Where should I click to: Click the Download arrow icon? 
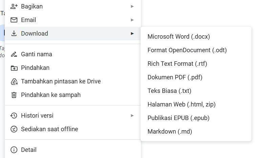coord(14,34)
